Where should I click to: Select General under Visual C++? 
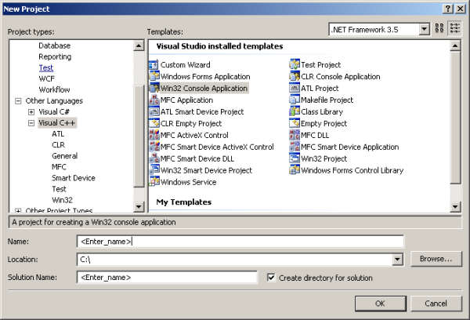coord(64,156)
